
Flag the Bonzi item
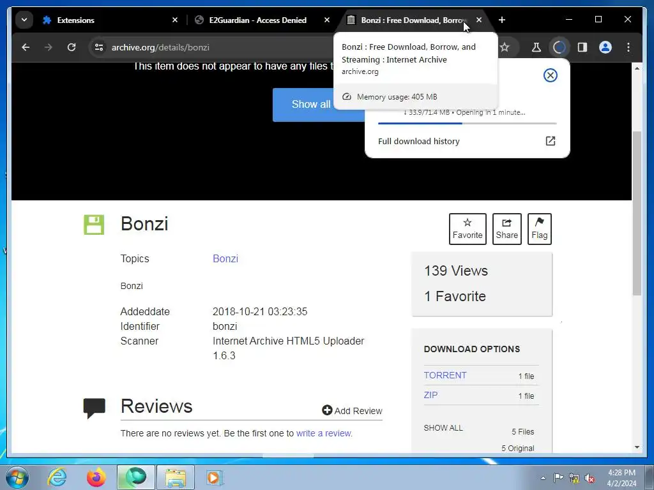tap(539, 229)
